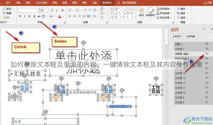Open font size dropdown showing 10+
Screen dimensions: 213x125
48,10
